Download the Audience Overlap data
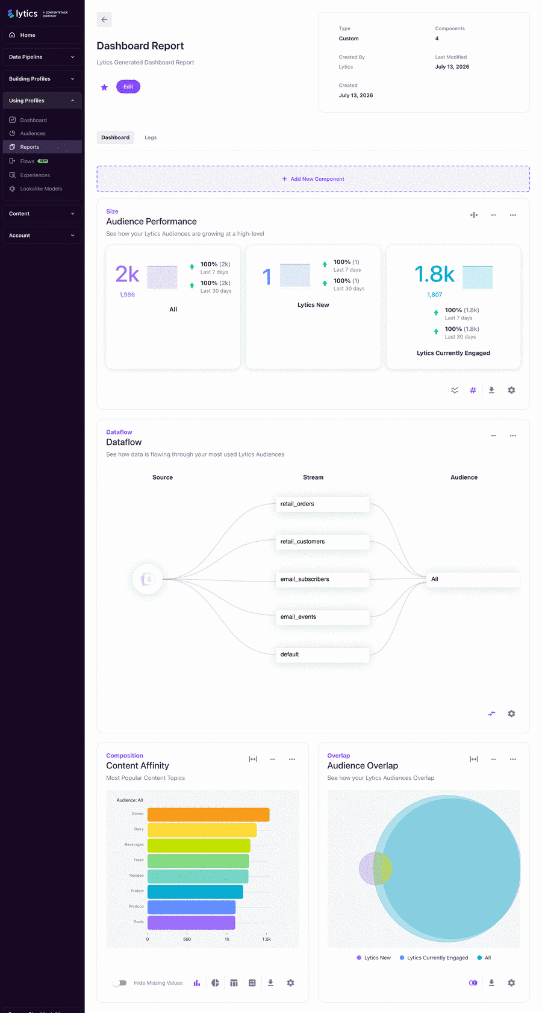 491,983
